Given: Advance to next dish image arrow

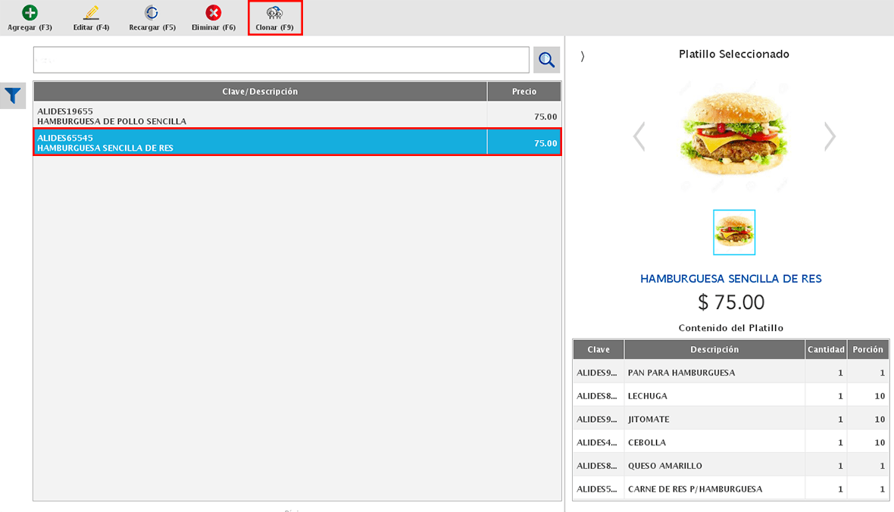Looking at the screenshot, I should point(830,137).
